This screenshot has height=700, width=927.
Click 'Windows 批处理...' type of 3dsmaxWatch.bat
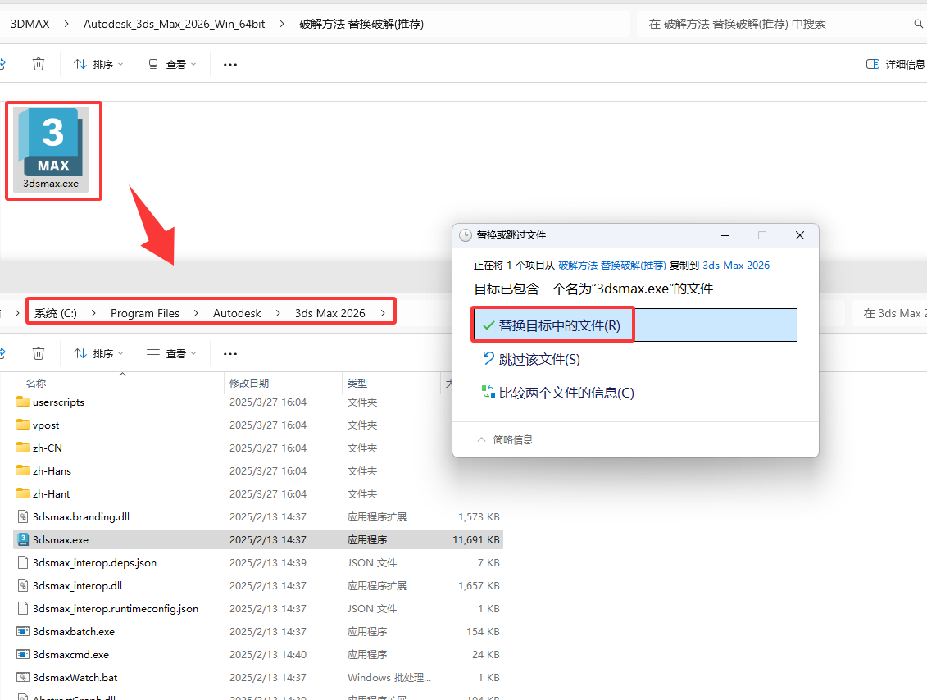pyautogui.click(x=389, y=677)
